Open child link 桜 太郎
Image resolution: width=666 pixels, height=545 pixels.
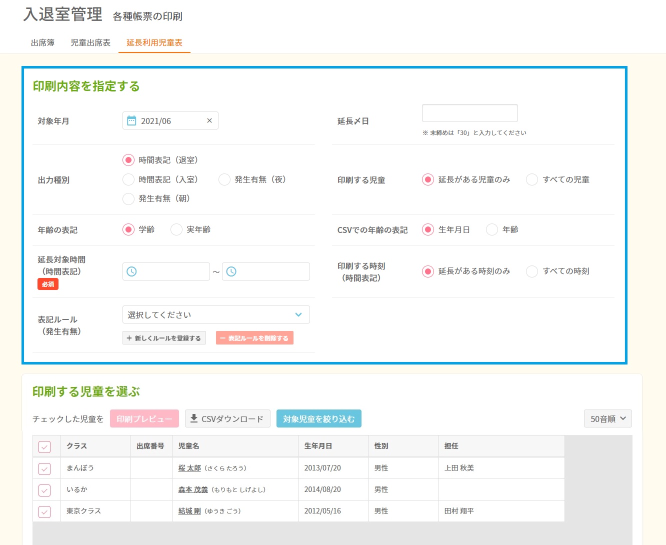click(189, 468)
